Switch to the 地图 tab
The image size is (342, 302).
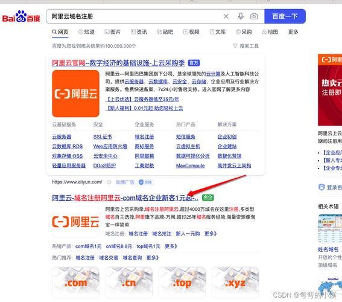click(270, 32)
